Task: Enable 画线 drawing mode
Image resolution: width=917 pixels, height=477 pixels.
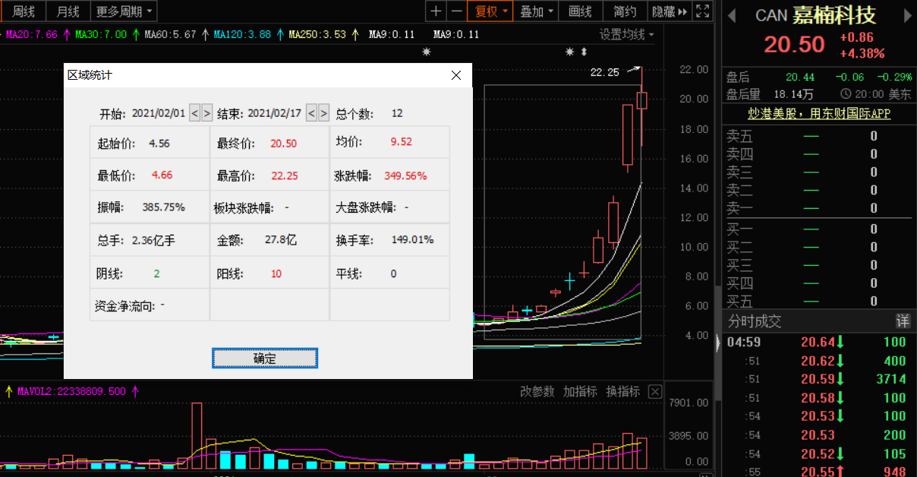Action: (580, 12)
